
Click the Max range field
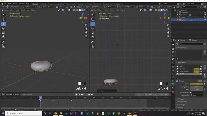pos(196,90)
